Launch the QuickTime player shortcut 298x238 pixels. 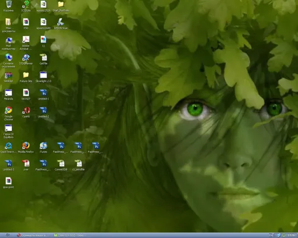coord(8,147)
